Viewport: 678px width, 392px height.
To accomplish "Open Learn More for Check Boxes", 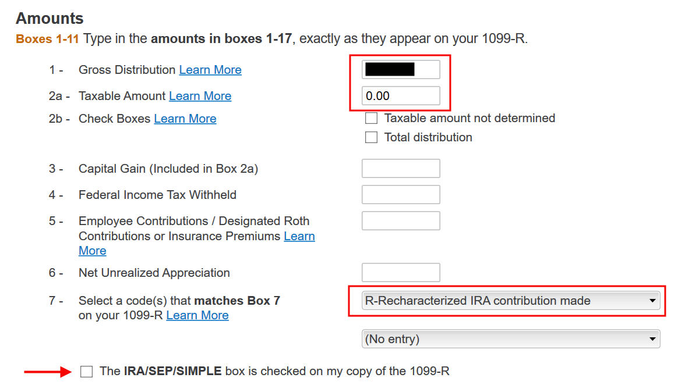I will point(185,119).
